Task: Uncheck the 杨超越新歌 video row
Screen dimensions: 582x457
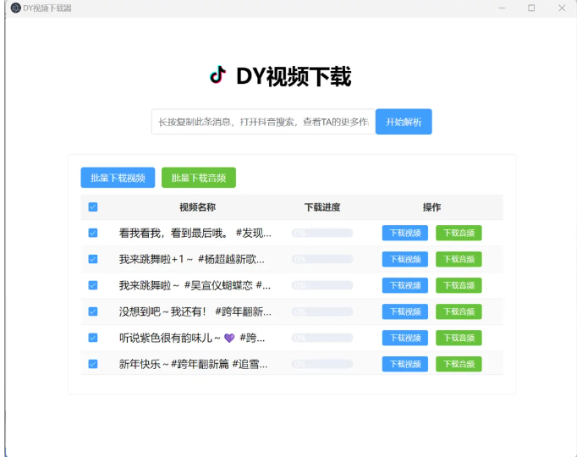Action: click(x=93, y=259)
